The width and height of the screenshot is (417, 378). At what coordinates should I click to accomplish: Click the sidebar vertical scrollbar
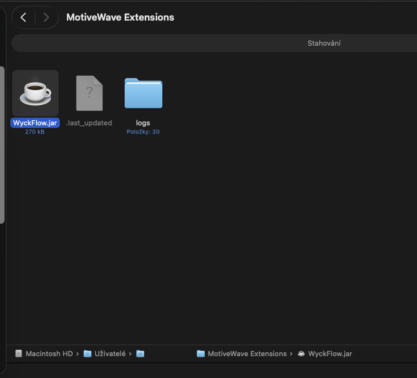coord(2,145)
